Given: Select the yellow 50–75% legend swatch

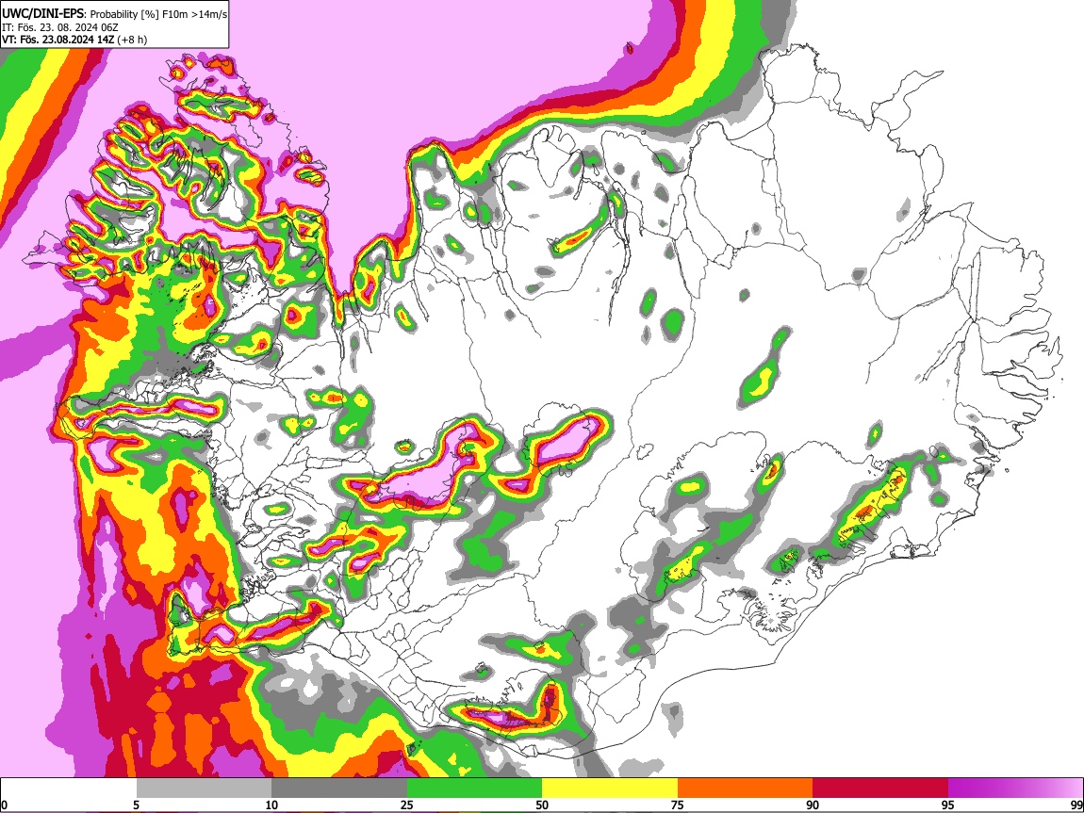Looking at the screenshot, I should point(610,789).
